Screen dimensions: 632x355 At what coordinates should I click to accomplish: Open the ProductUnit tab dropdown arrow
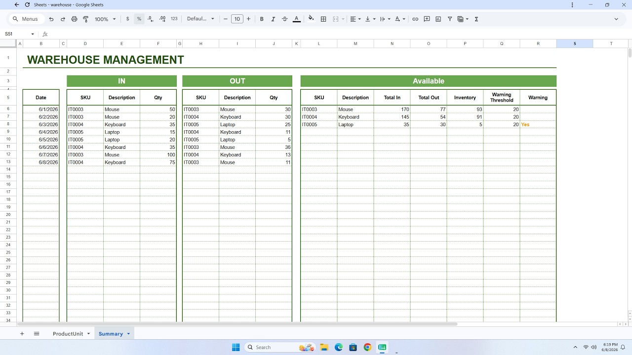point(88,334)
